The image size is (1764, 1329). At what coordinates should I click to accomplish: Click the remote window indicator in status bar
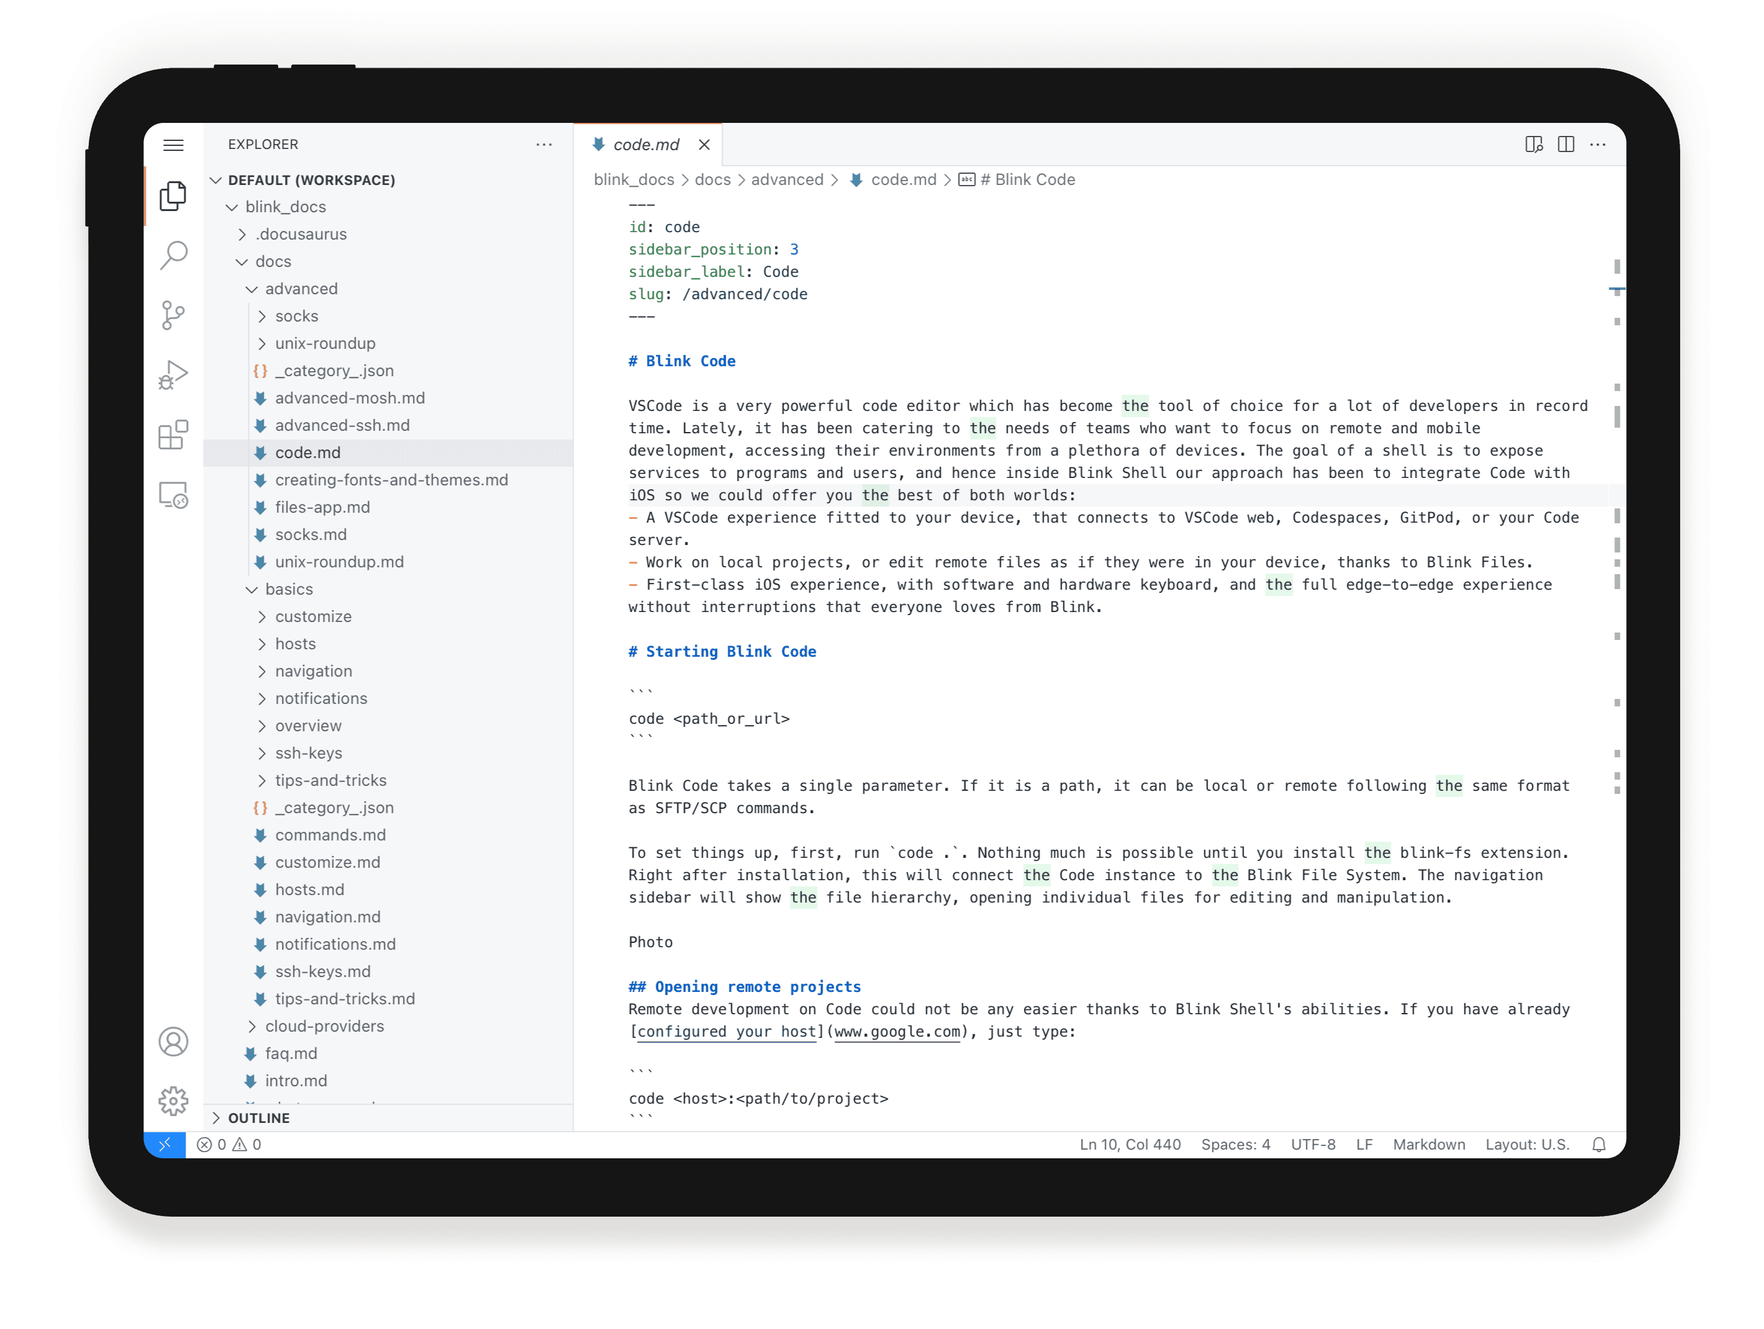pos(165,1145)
